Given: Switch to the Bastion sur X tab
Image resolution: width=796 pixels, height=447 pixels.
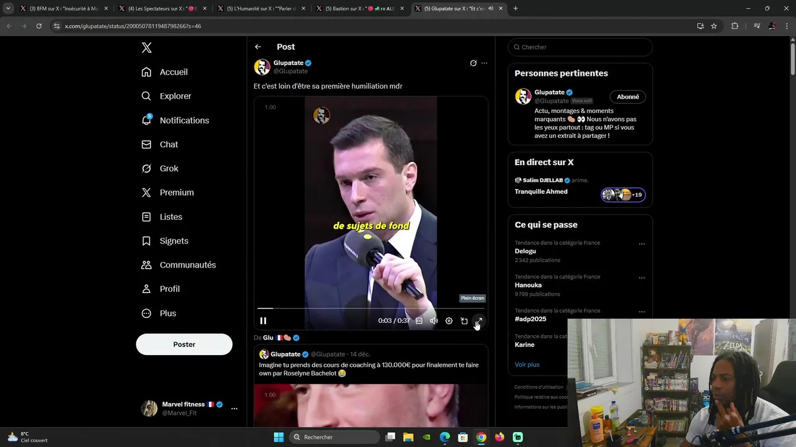Looking at the screenshot, I should pyautogui.click(x=361, y=9).
